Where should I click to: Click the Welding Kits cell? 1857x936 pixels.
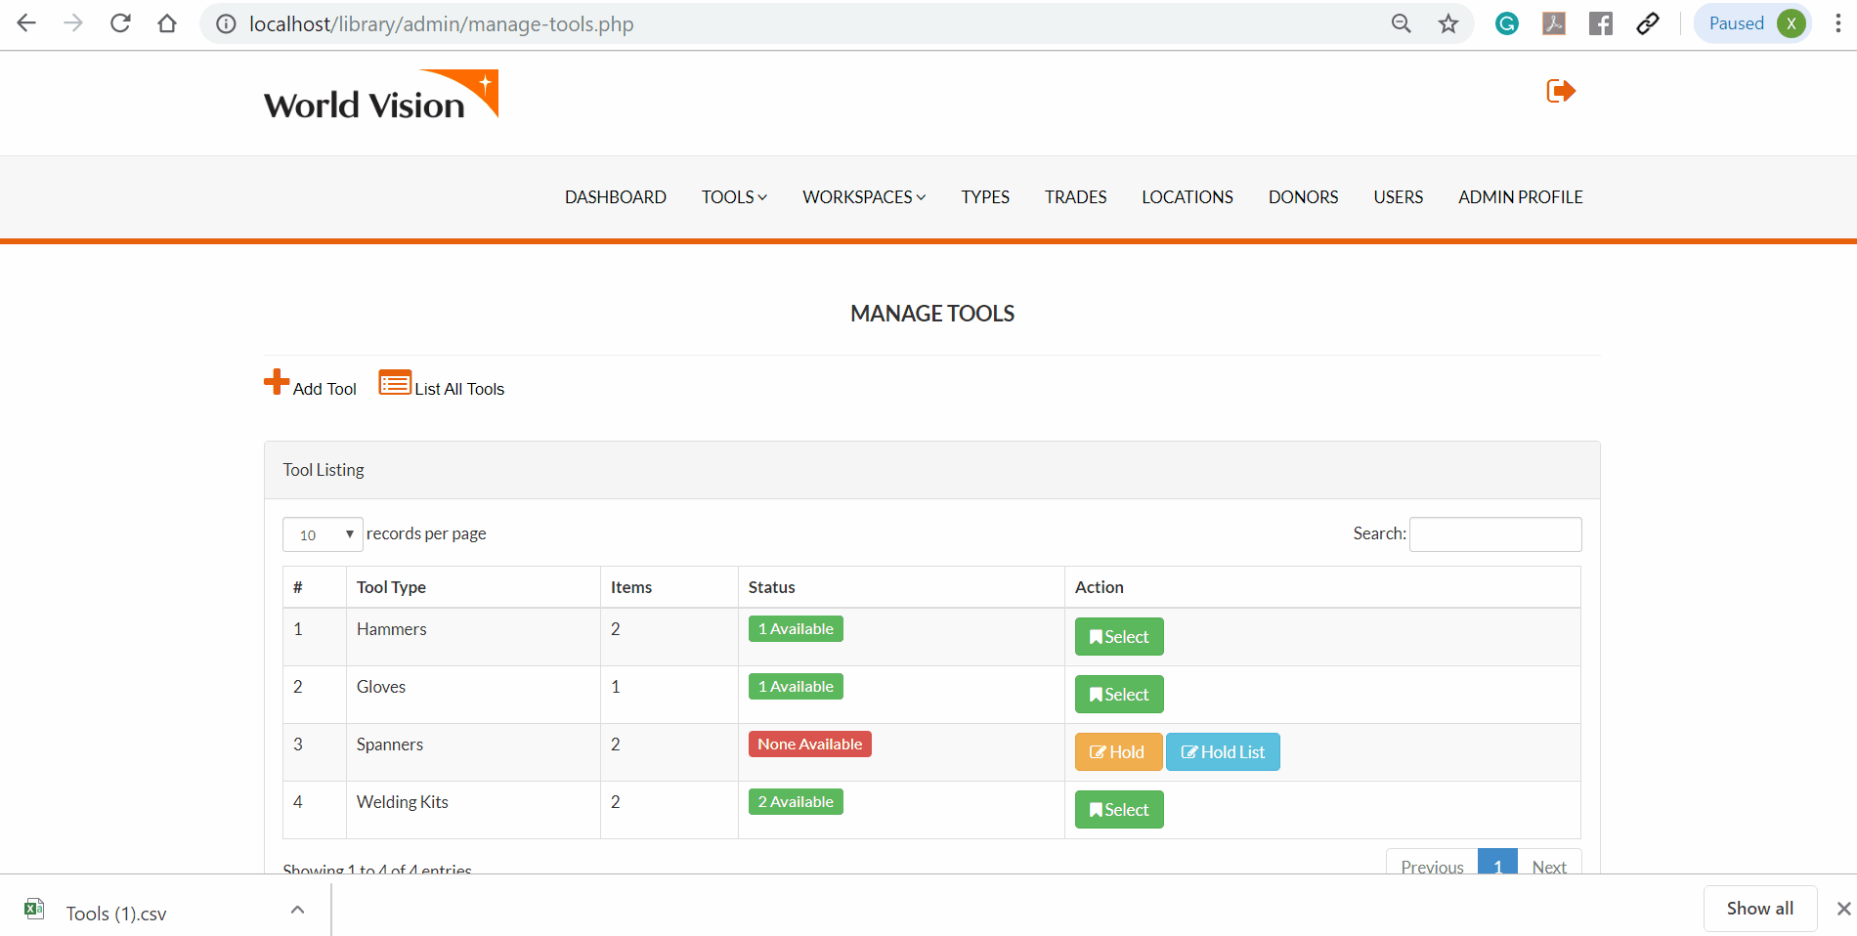(x=473, y=810)
